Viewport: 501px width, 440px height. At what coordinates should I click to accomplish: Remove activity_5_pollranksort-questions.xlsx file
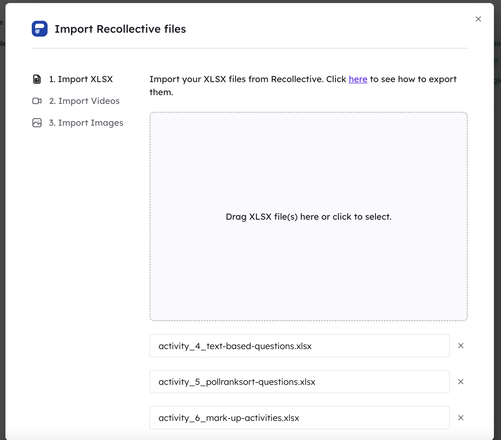pos(461,382)
